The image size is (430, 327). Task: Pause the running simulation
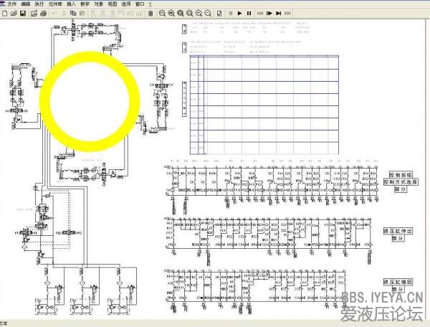249,13
